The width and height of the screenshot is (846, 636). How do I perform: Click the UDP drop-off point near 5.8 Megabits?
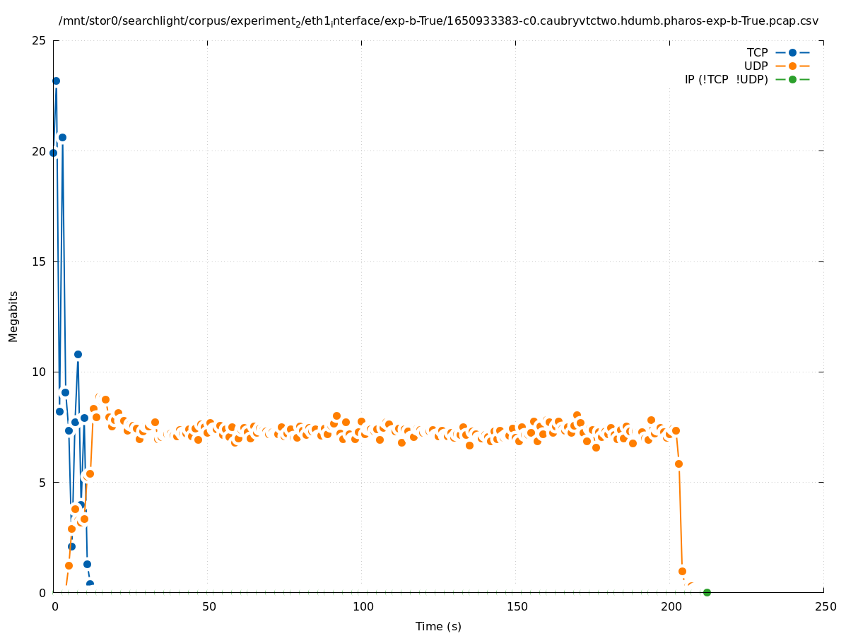pyautogui.click(x=678, y=464)
